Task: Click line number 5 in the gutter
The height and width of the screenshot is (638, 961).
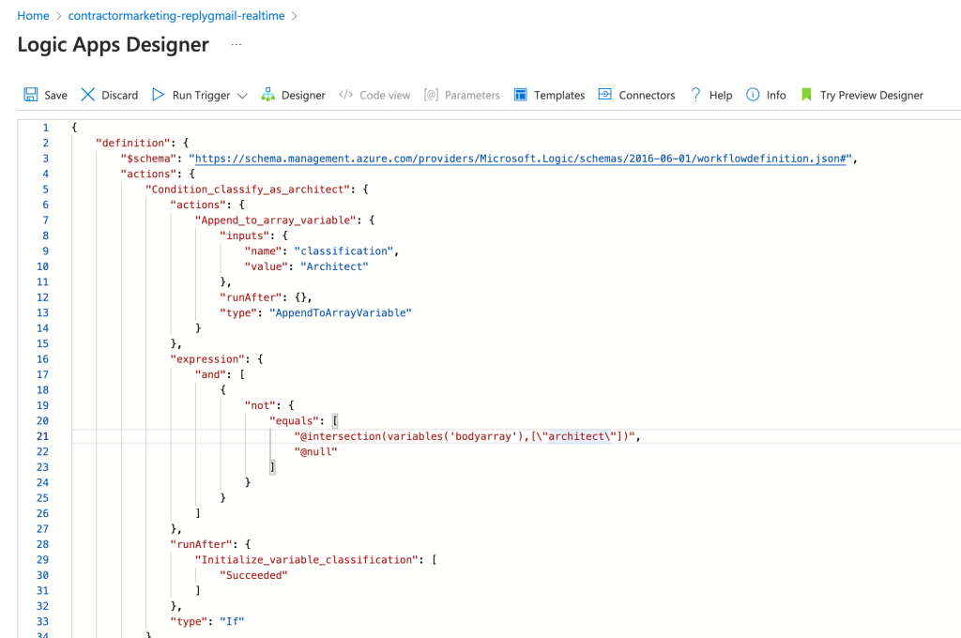Action: tap(45, 190)
